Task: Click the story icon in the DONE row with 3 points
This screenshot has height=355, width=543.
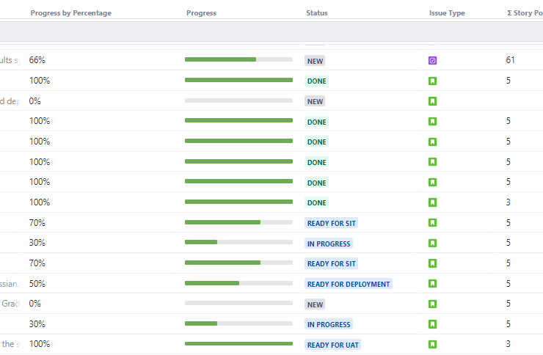Action: 432,202
